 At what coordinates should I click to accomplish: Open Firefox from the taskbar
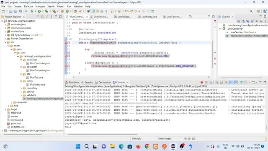pos(138,146)
